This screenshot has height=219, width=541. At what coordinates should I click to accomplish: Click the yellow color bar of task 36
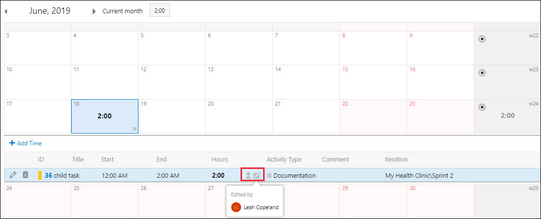pyautogui.click(x=40, y=175)
